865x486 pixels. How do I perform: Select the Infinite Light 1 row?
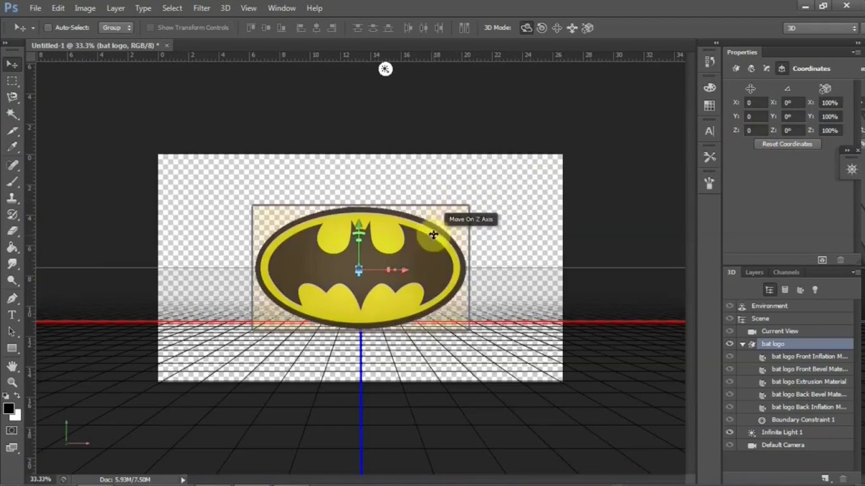(x=788, y=432)
